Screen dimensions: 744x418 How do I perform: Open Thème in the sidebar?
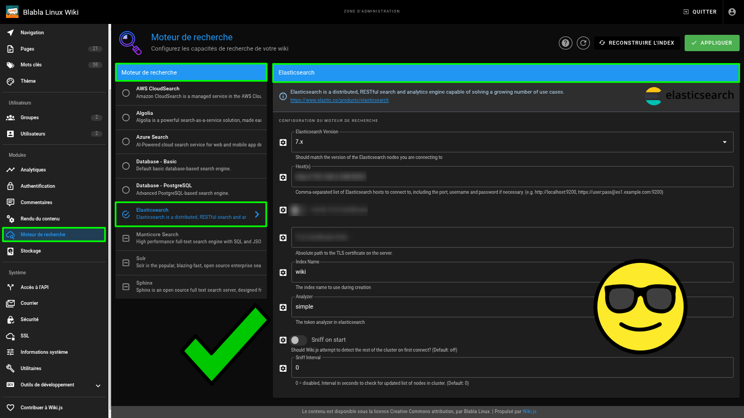point(54,81)
